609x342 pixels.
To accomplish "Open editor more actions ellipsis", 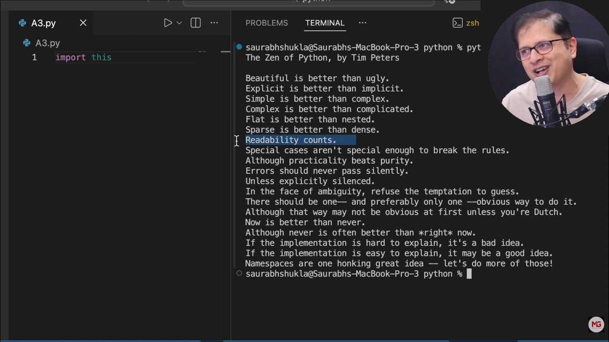I will point(214,23).
